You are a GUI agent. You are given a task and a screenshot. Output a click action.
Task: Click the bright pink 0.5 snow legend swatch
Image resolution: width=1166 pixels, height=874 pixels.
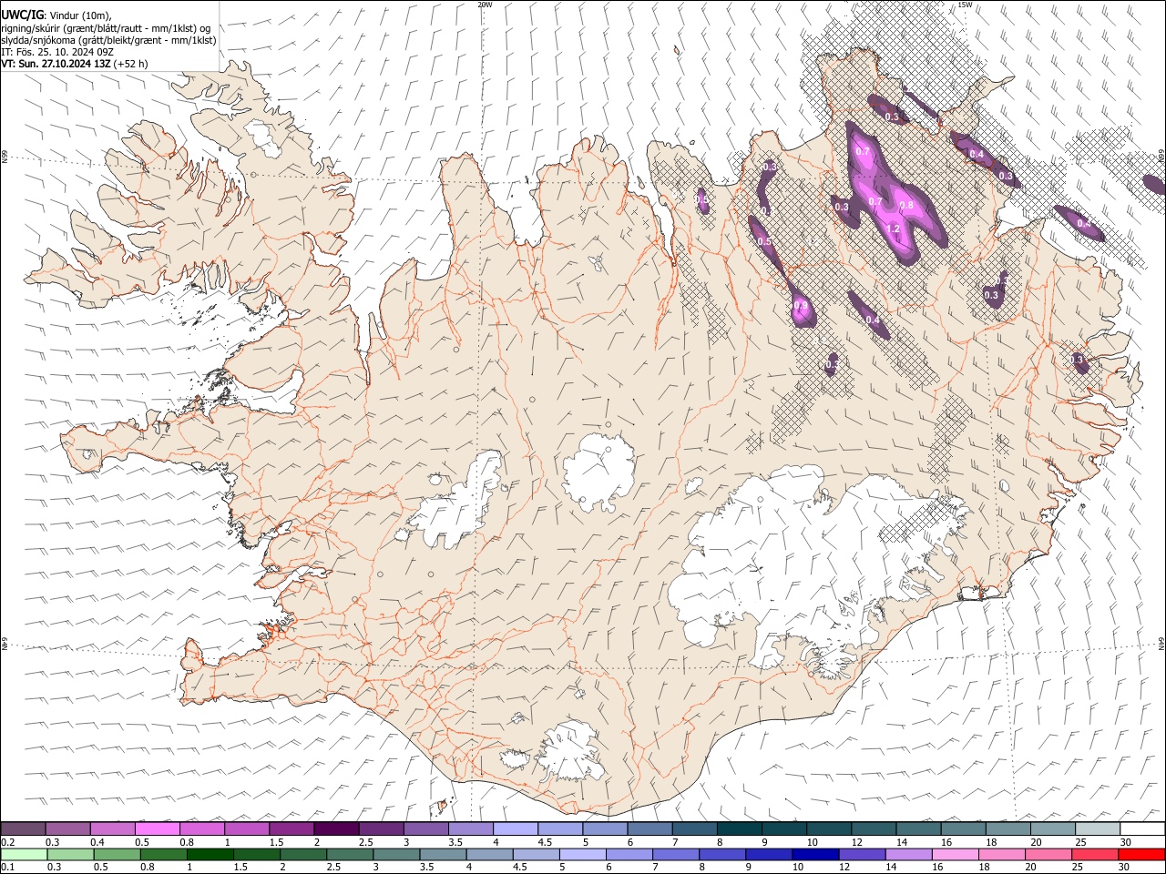(158, 828)
